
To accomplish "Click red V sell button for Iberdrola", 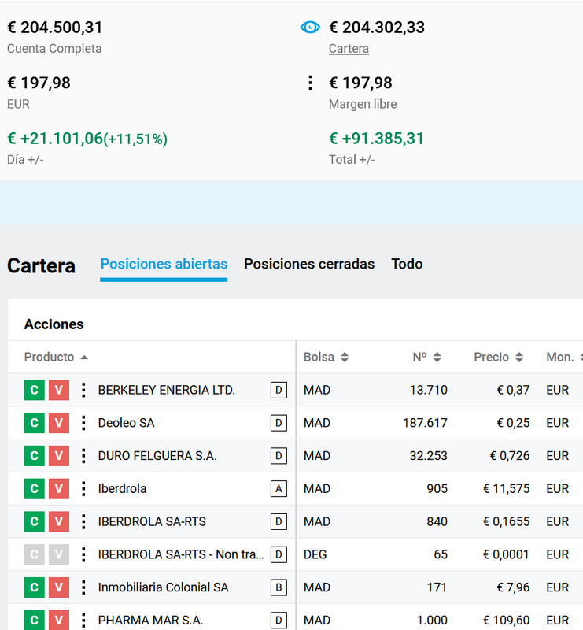I will point(59,488).
